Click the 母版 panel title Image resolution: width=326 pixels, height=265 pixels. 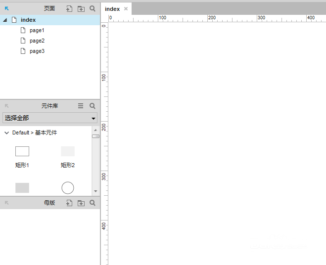[x=49, y=203]
